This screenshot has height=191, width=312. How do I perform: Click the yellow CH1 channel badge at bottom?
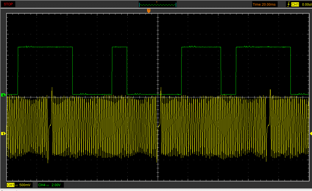(11, 185)
